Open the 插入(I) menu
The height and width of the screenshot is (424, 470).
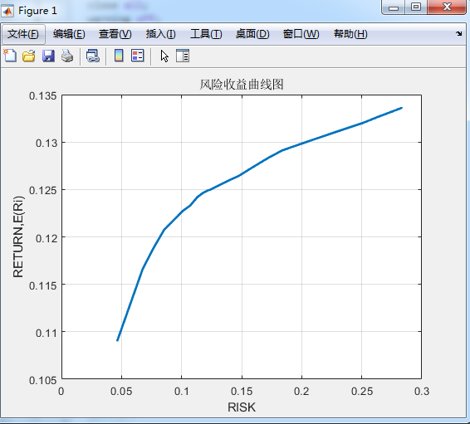coord(160,34)
